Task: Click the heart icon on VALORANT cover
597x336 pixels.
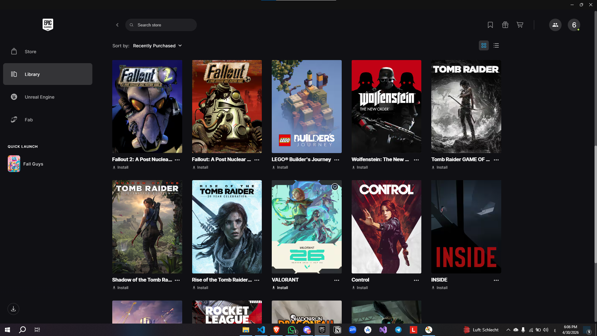Action: (335, 187)
